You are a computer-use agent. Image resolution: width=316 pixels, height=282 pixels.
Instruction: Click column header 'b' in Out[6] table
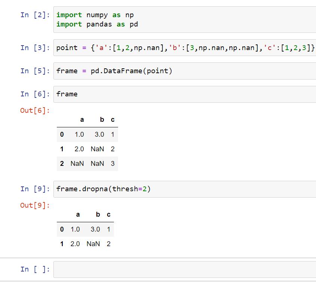point(102,120)
